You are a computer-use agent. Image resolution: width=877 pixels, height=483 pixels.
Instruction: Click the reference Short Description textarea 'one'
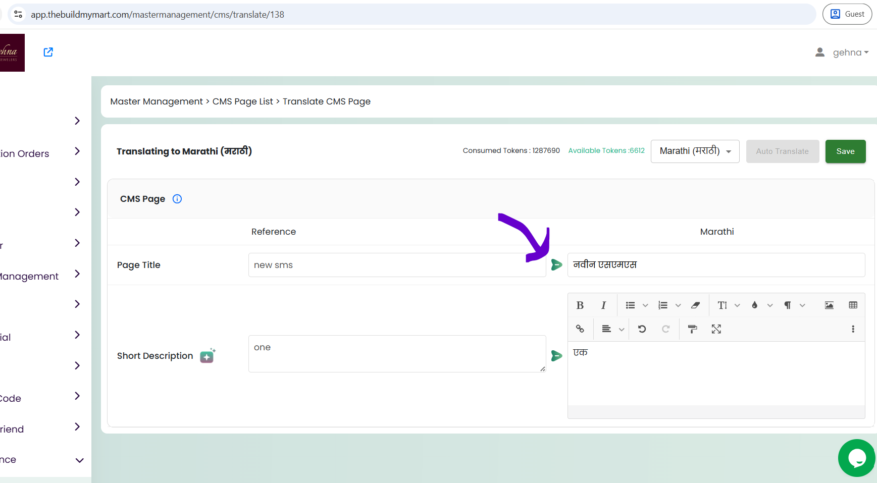coord(397,354)
